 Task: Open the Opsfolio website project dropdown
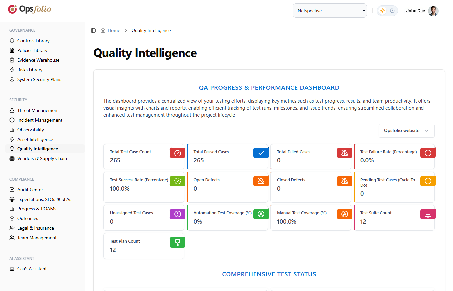[x=407, y=131]
